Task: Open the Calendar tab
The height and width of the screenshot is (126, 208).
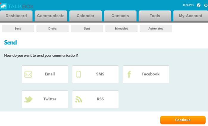Action: (86, 16)
